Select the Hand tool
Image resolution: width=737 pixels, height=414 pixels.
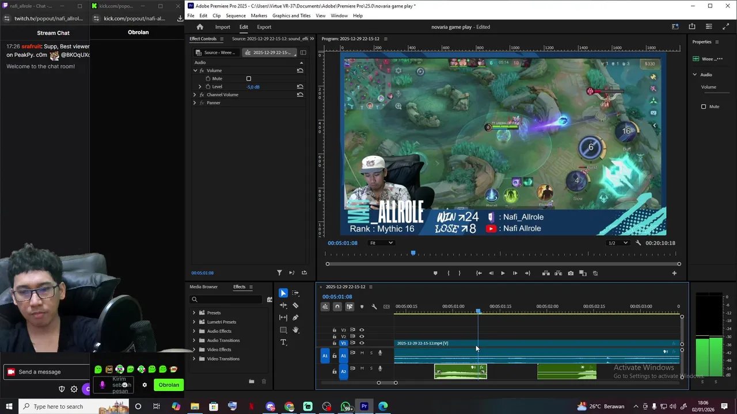pos(295,330)
